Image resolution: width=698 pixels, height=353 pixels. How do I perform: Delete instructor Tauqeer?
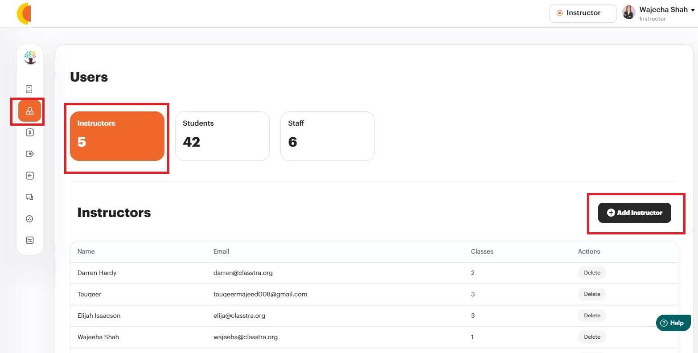(x=592, y=294)
